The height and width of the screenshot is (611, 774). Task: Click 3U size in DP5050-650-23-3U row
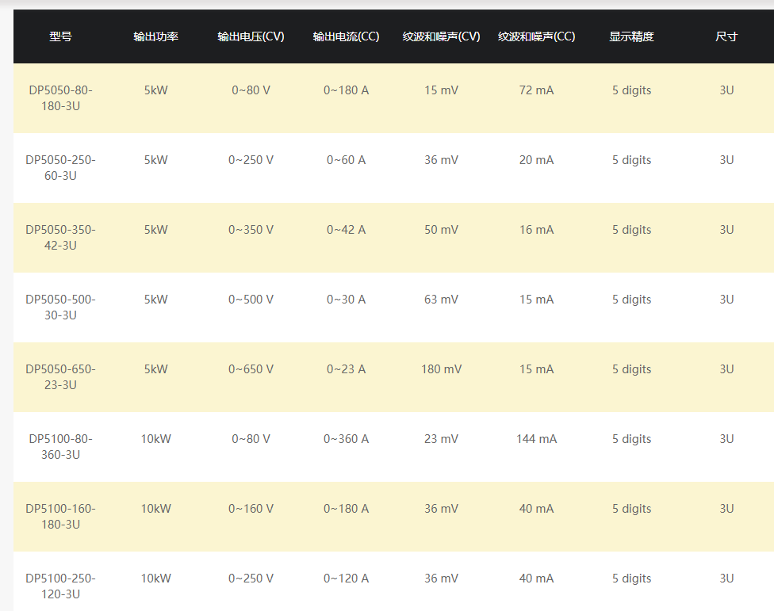point(726,369)
